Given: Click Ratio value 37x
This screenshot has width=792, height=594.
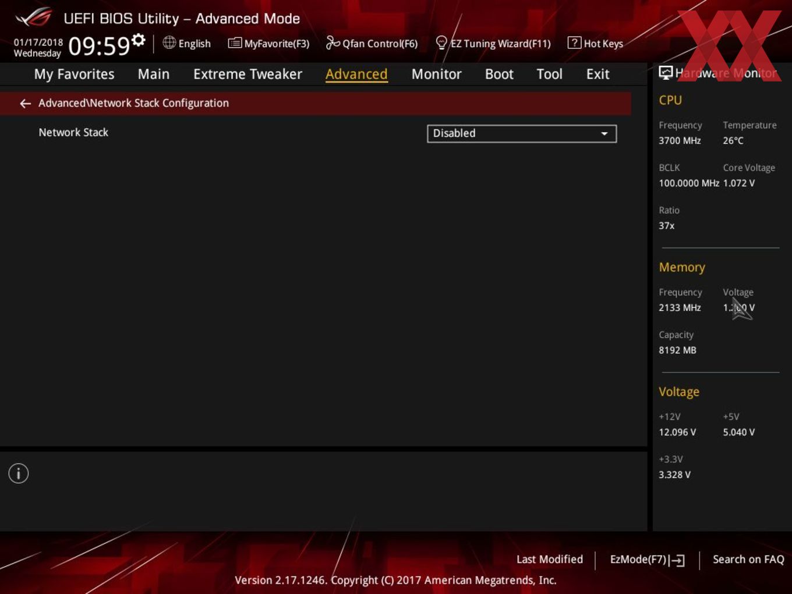Looking at the screenshot, I should tap(667, 225).
